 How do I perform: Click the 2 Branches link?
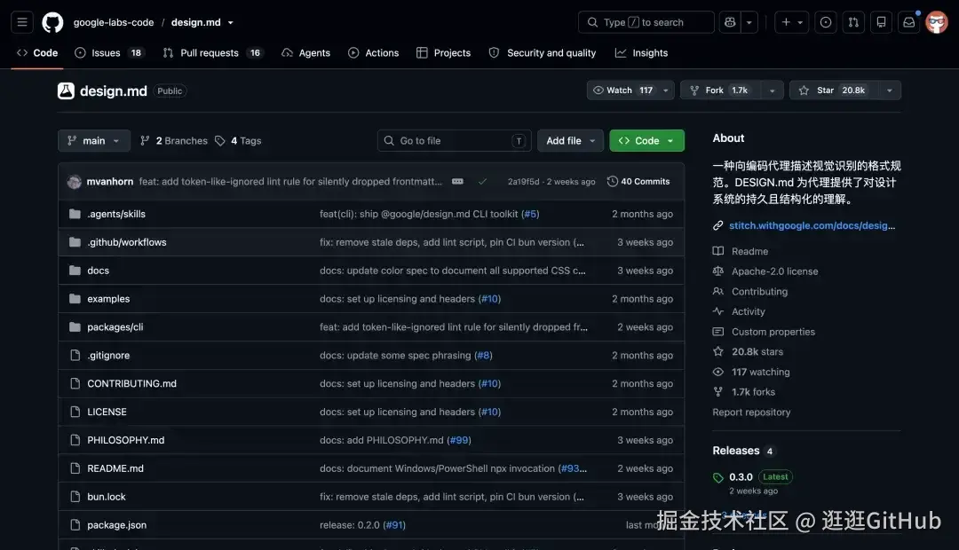pyautogui.click(x=174, y=140)
